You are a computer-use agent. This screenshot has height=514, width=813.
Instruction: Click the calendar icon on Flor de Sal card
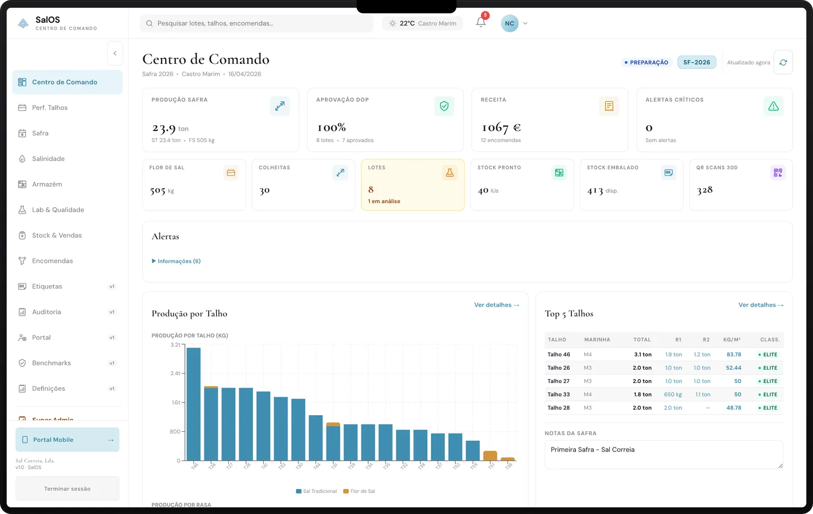[x=230, y=172]
